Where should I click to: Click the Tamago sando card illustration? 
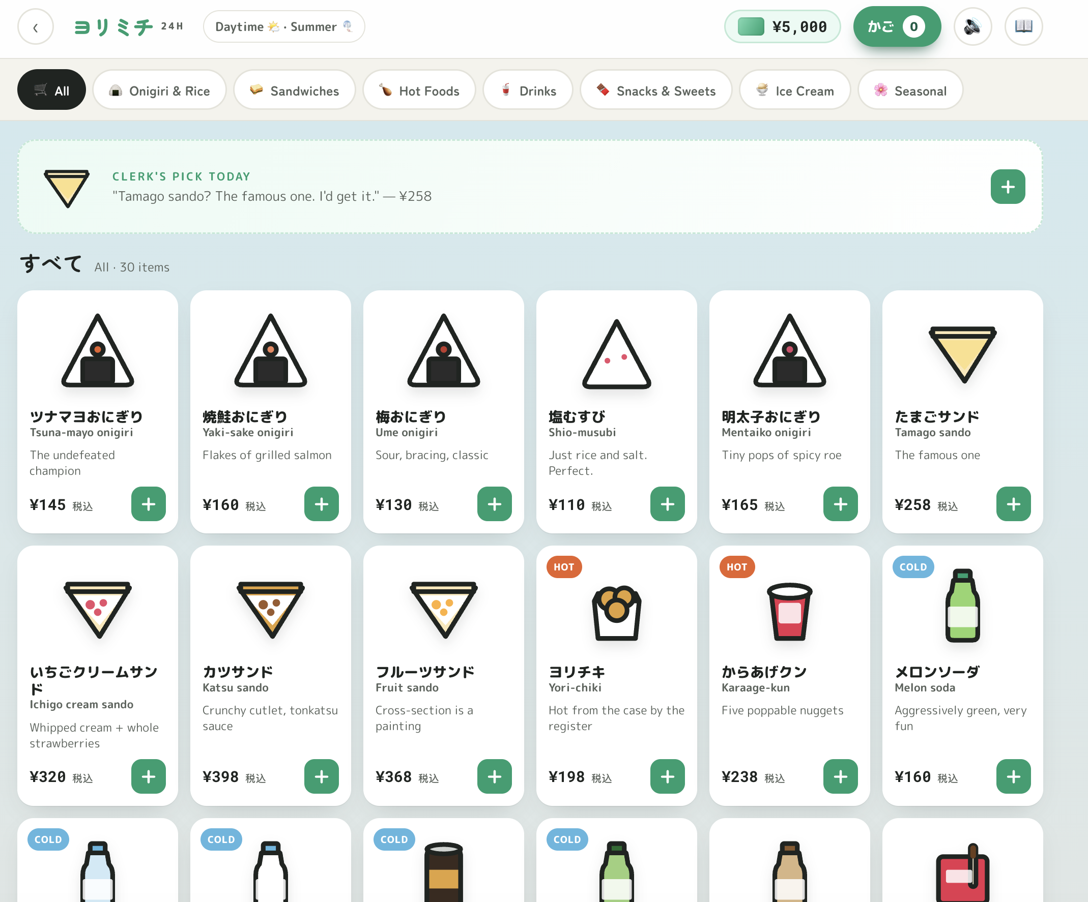pos(963,355)
